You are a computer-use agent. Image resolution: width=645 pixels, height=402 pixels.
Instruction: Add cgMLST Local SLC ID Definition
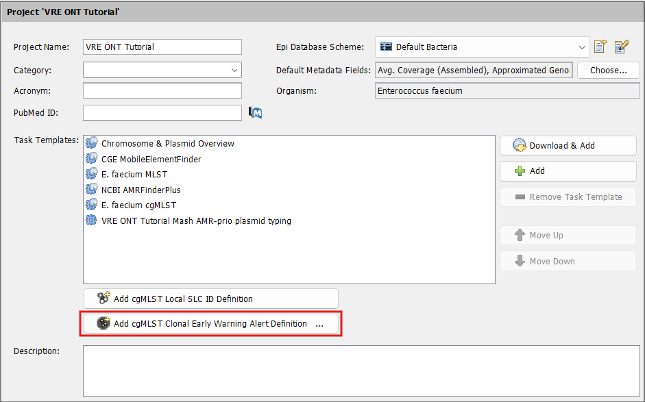[211, 299]
